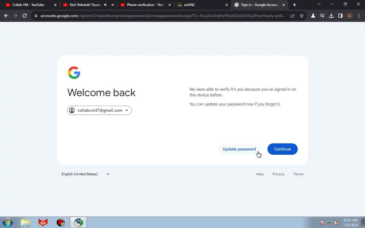Close the Első Videónk tab
The height and width of the screenshot is (228, 365).
[113, 5]
